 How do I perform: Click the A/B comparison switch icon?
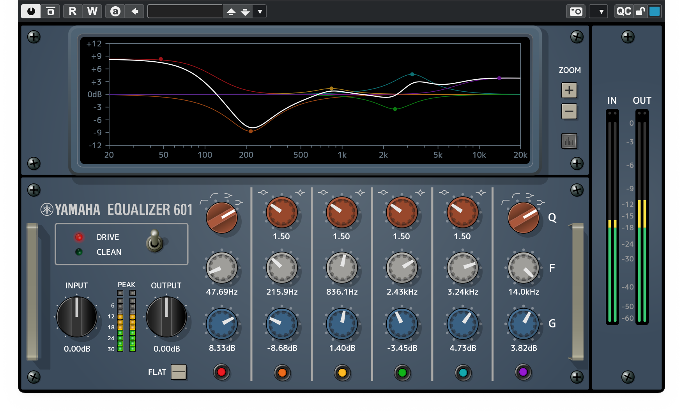tap(115, 11)
